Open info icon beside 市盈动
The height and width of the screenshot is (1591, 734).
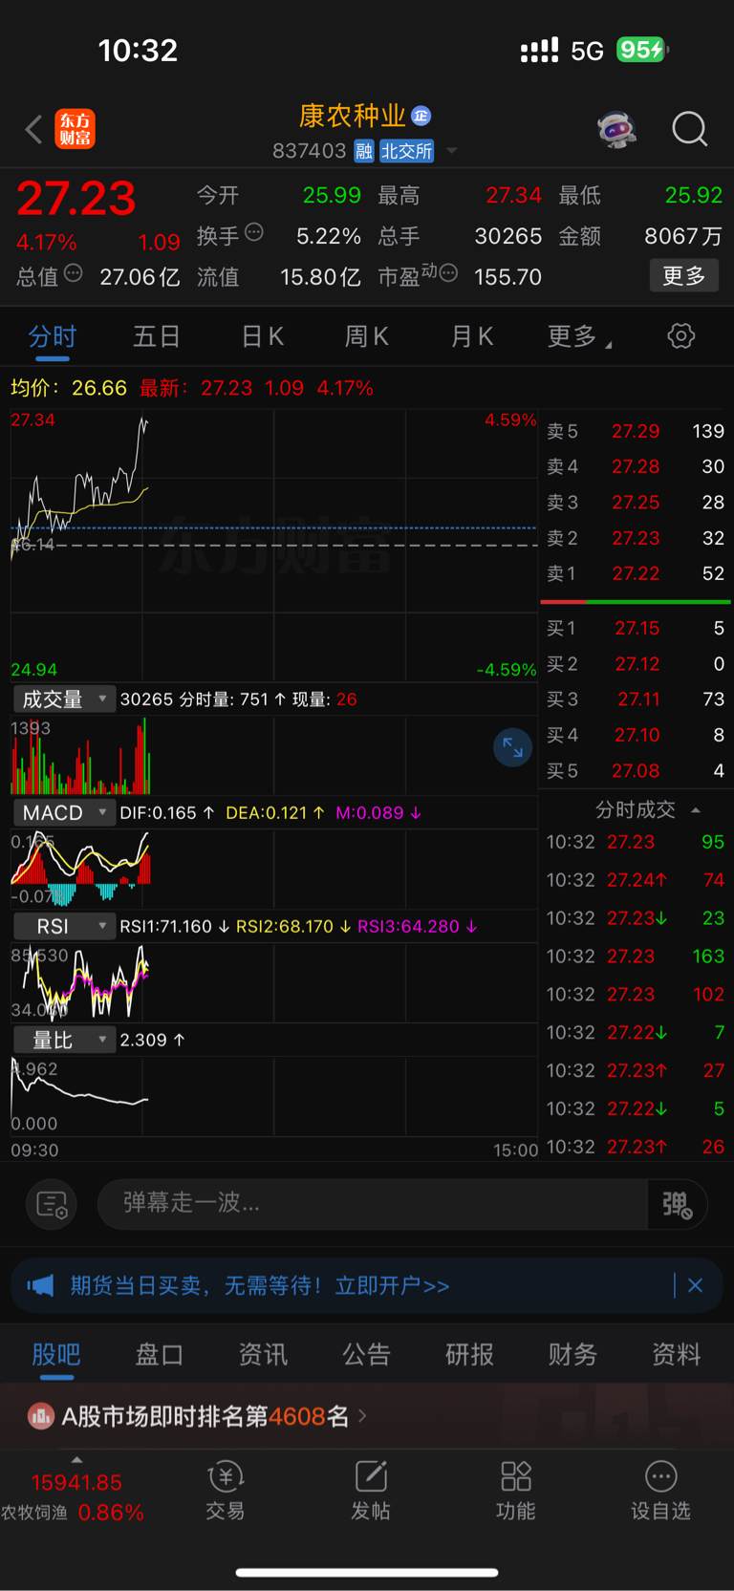point(449,273)
